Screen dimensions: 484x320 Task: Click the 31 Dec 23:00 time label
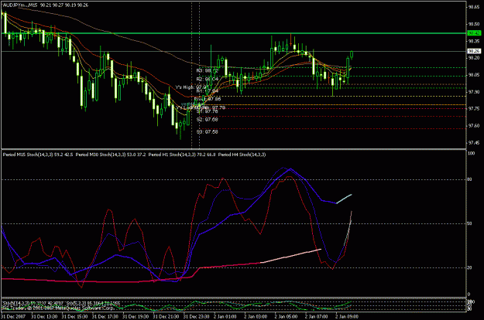tap(197, 316)
